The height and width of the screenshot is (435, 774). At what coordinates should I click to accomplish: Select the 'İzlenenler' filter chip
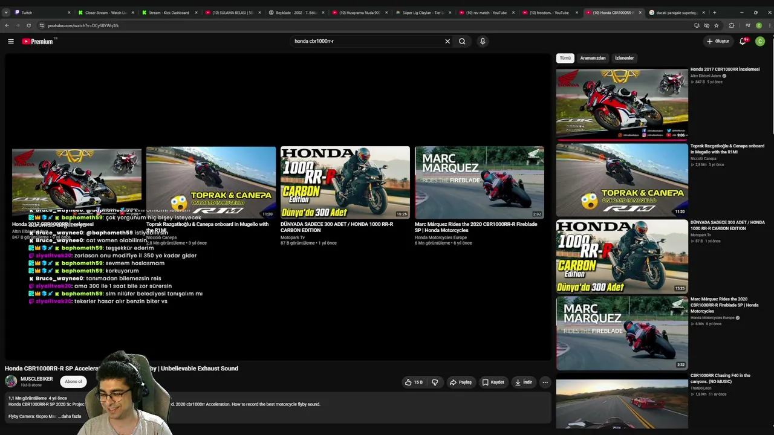[x=624, y=58]
